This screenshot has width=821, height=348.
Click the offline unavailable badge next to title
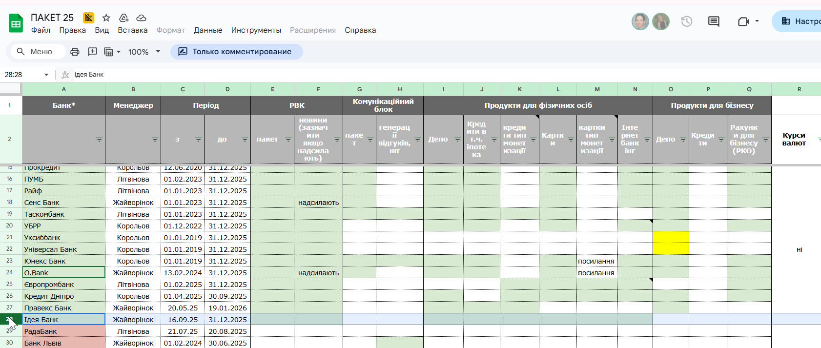pyautogui.click(x=88, y=18)
